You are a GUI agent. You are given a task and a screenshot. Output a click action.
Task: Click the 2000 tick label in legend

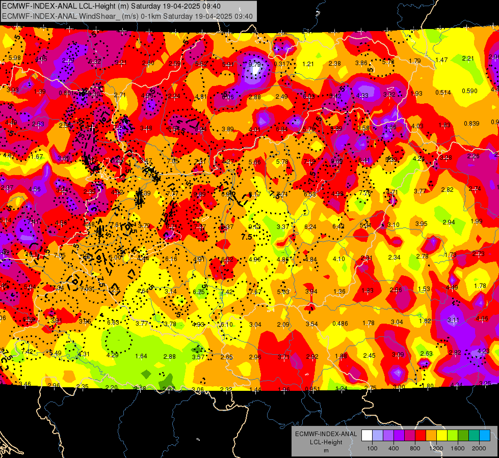coord(479,448)
